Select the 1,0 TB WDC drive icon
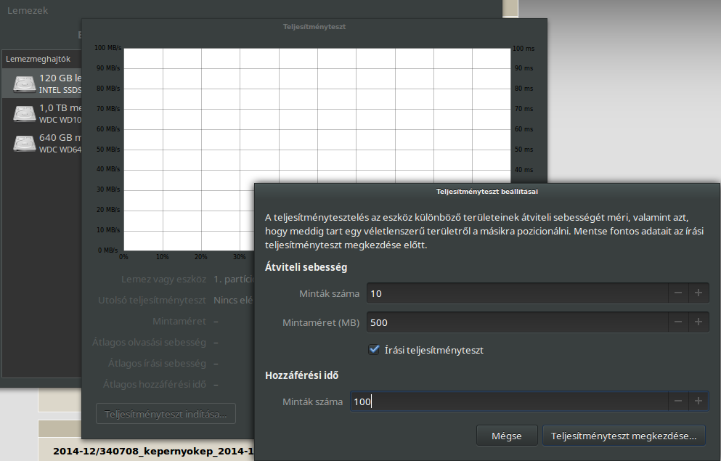The width and height of the screenshot is (721, 461). [x=25, y=113]
